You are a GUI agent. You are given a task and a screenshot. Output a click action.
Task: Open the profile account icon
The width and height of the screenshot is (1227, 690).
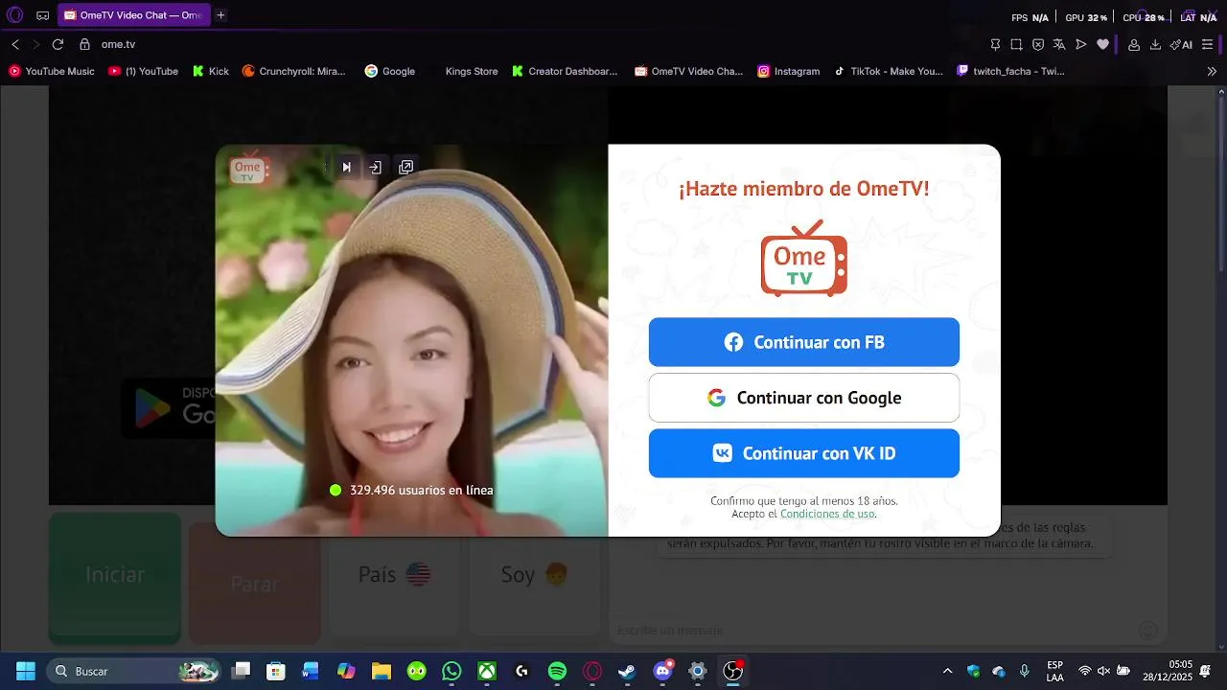1134,44
